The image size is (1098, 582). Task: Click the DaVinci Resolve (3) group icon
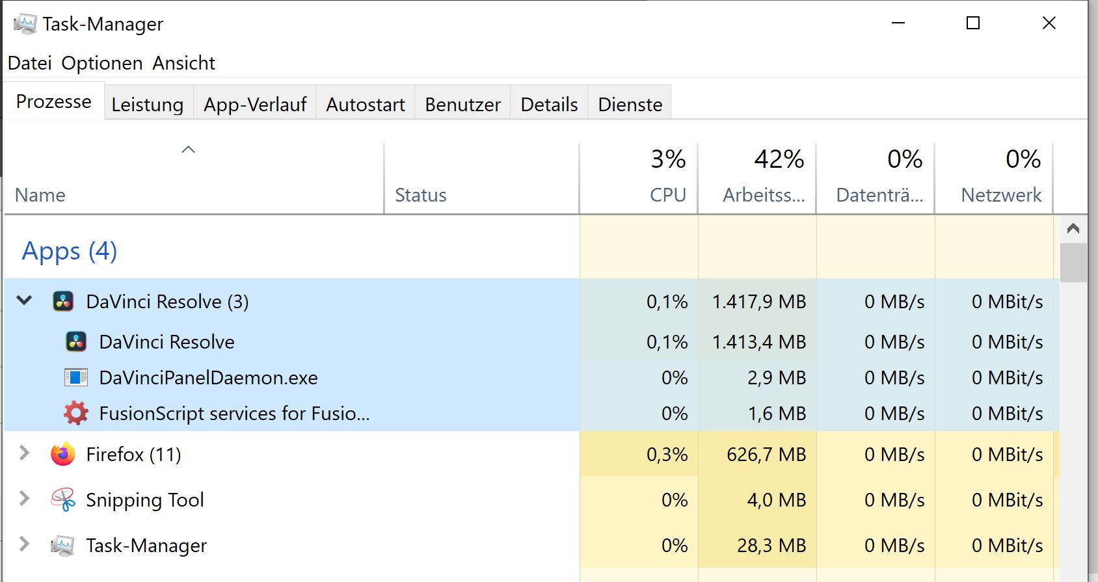(x=63, y=302)
